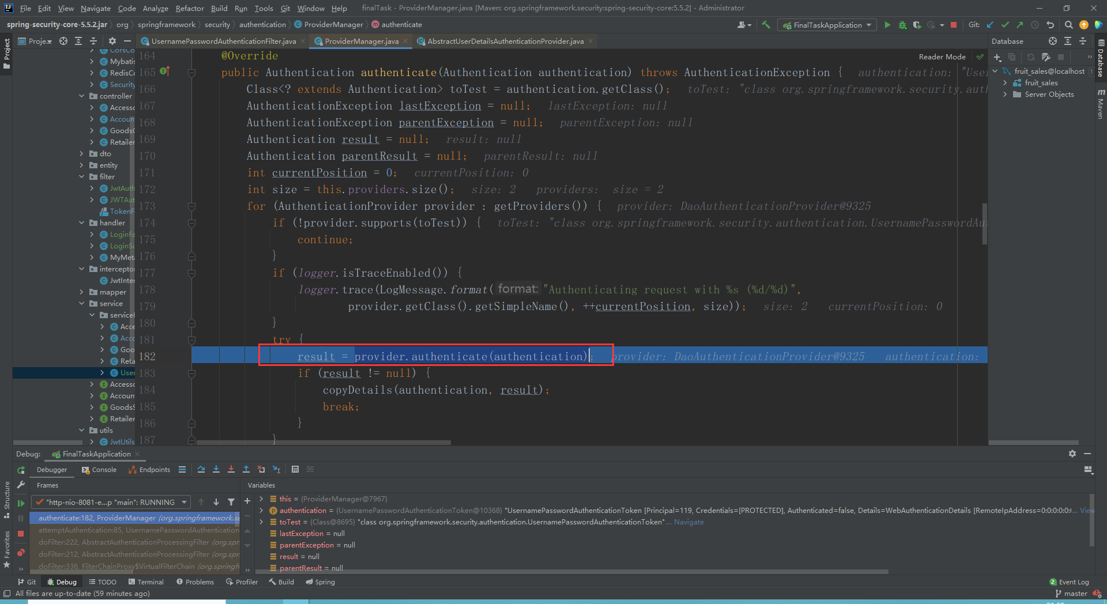Screen dimensions: 1107x604
Task: Switch to AbstractUserDetailsAuthenticationProvider.java tab
Action: pos(505,41)
